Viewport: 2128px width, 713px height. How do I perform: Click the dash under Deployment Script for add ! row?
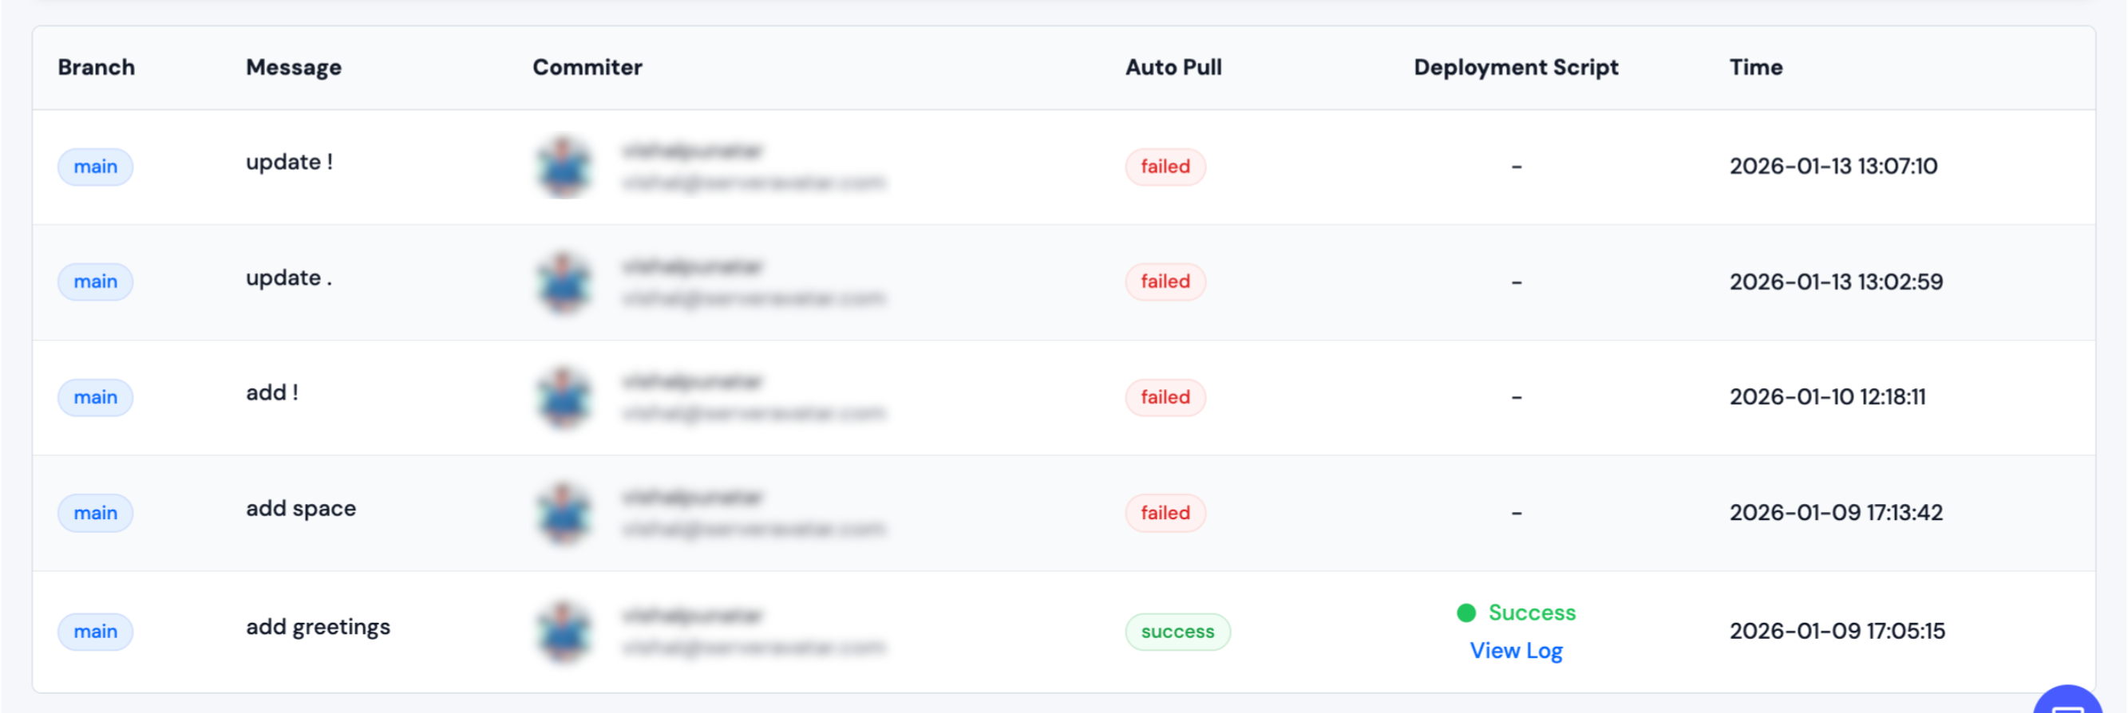(x=1517, y=397)
